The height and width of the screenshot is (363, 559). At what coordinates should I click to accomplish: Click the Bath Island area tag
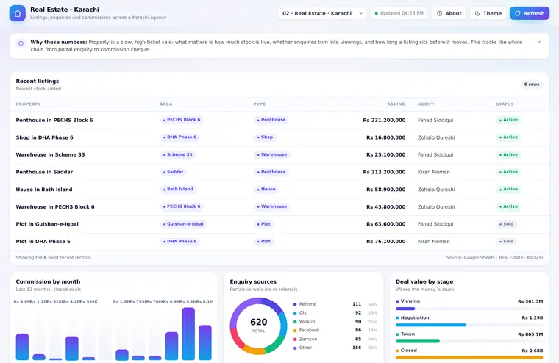(178, 189)
